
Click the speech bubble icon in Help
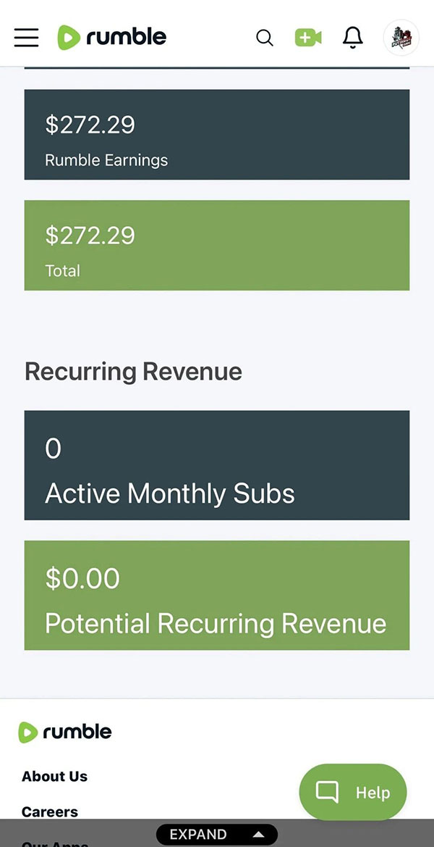pyautogui.click(x=328, y=792)
